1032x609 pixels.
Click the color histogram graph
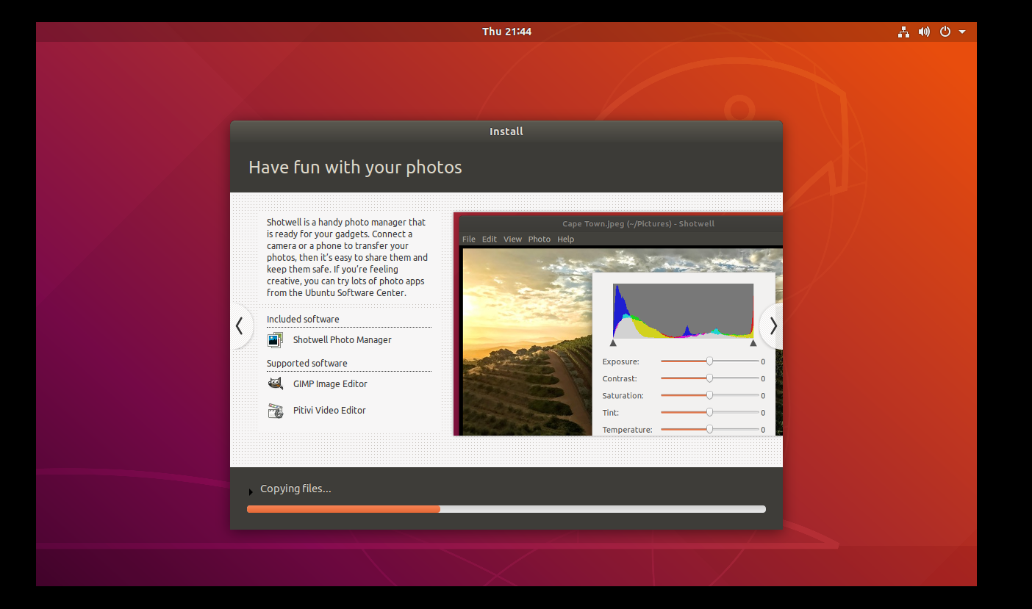(x=684, y=311)
